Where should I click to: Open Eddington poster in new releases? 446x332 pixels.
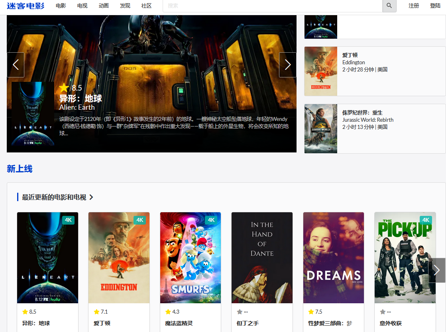point(119,258)
